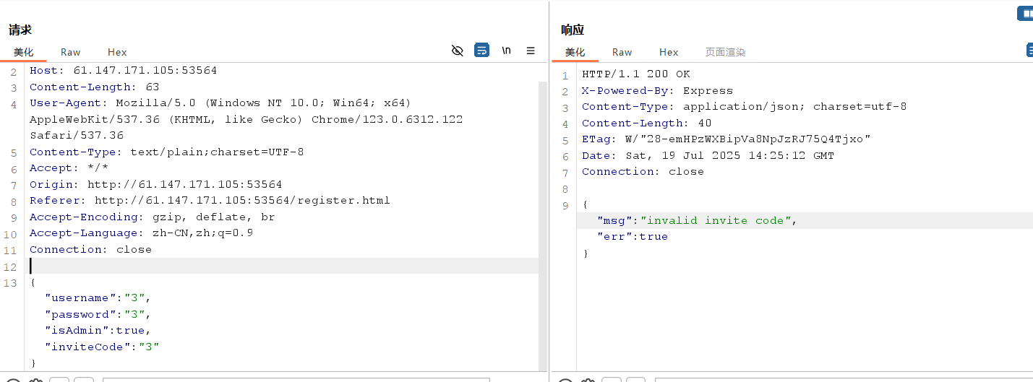This screenshot has width=1033, height=382.
Task: Select the request 美化 tab
Action: [24, 52]
